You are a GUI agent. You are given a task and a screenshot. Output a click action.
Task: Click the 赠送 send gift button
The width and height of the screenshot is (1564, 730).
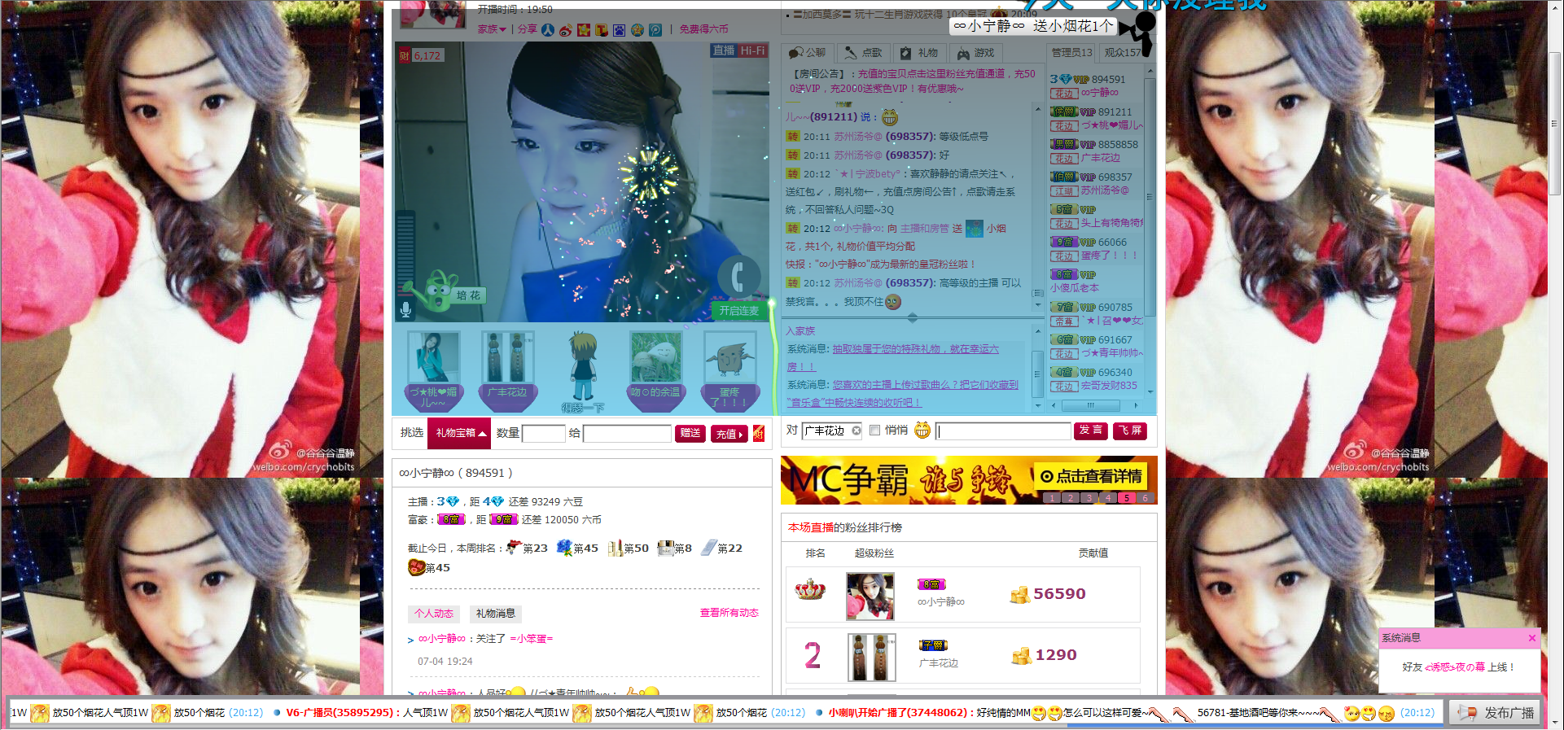coord(690,434)
